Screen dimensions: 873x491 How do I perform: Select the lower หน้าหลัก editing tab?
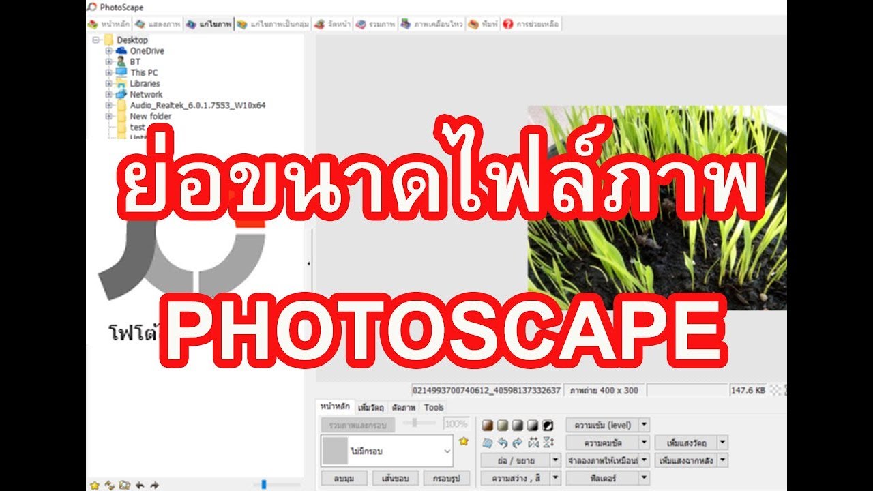click(336, 406)
